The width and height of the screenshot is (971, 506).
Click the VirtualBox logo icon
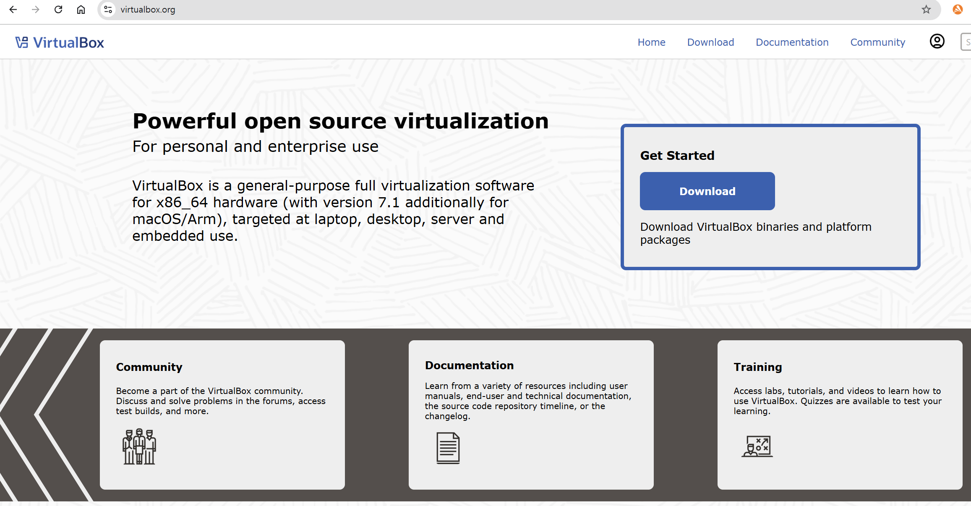[22, 42]
